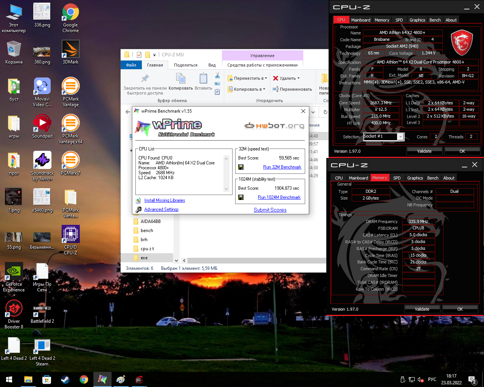Screen dimensions: 484x387
Task: Click the Вставить paste icon in Explorer
Action: point(203,82)
